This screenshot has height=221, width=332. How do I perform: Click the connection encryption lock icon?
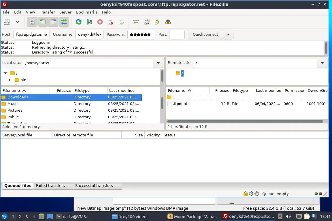(246, 193)
